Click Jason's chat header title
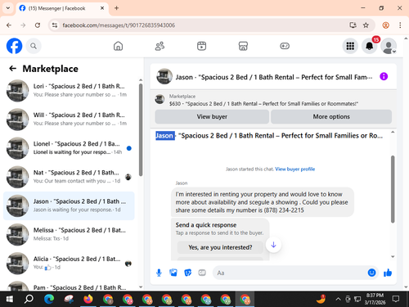 [x=274, y=77]
